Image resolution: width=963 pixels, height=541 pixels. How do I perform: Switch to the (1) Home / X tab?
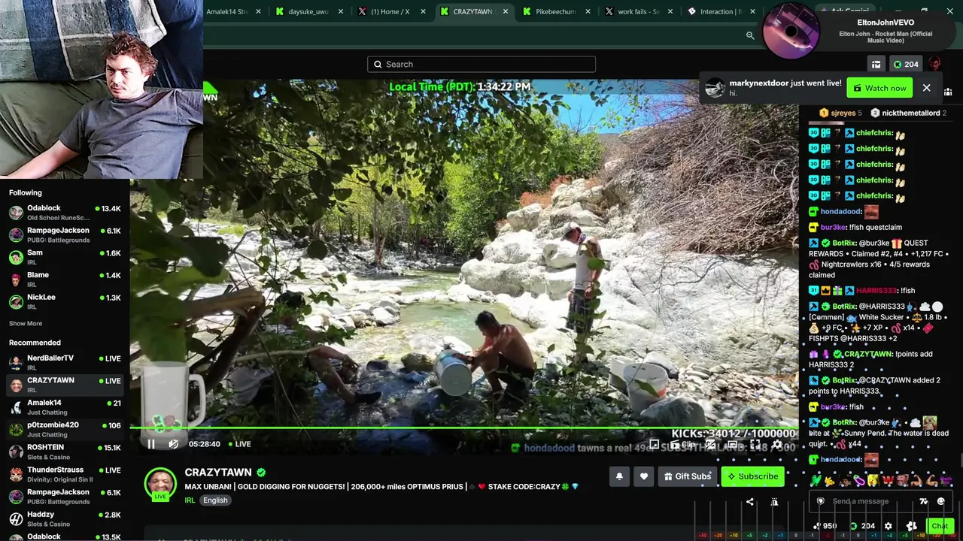click(390, 11)
